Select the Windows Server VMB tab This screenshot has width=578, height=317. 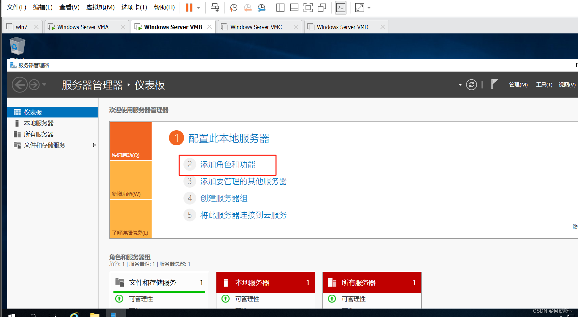click(173, 27)
